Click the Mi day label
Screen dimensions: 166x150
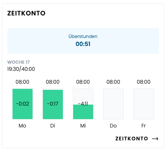83,126
